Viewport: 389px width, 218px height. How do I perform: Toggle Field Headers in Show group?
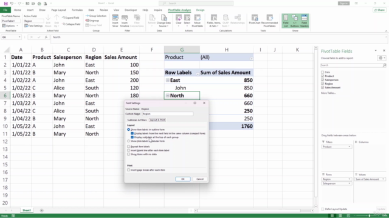(304, 21)
